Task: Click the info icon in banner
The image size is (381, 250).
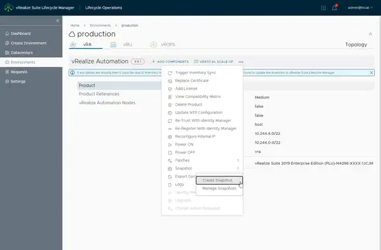Action: (x=72, y=73)
